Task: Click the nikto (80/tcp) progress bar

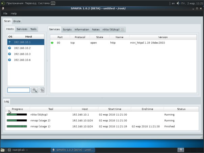Action: (17, 115)
